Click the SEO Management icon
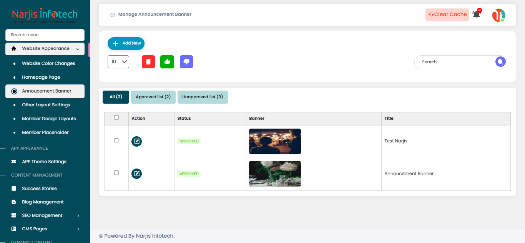The height and width of the screenshot is (243, 525). [14, 215]
